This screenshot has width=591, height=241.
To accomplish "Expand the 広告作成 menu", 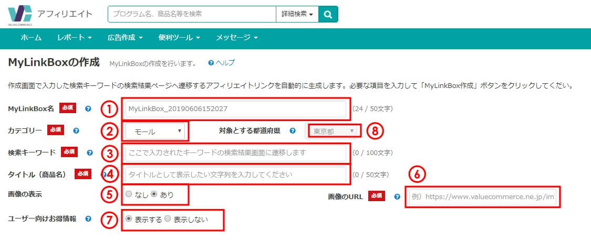I will pos(125,38).
